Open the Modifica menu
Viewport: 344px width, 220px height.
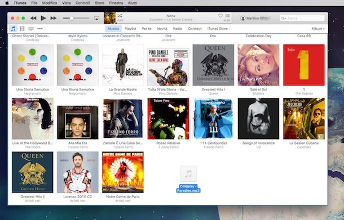click(x=50, y=3)
